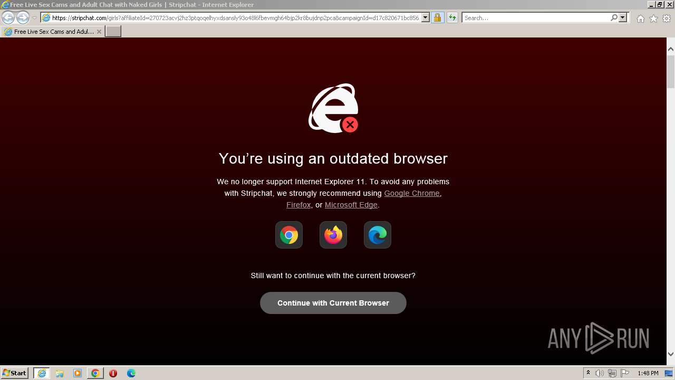Image resolution: width=675 pixels, height=380 pixels.
Task: Follow the Google Chrome text link
Action: 412,193
